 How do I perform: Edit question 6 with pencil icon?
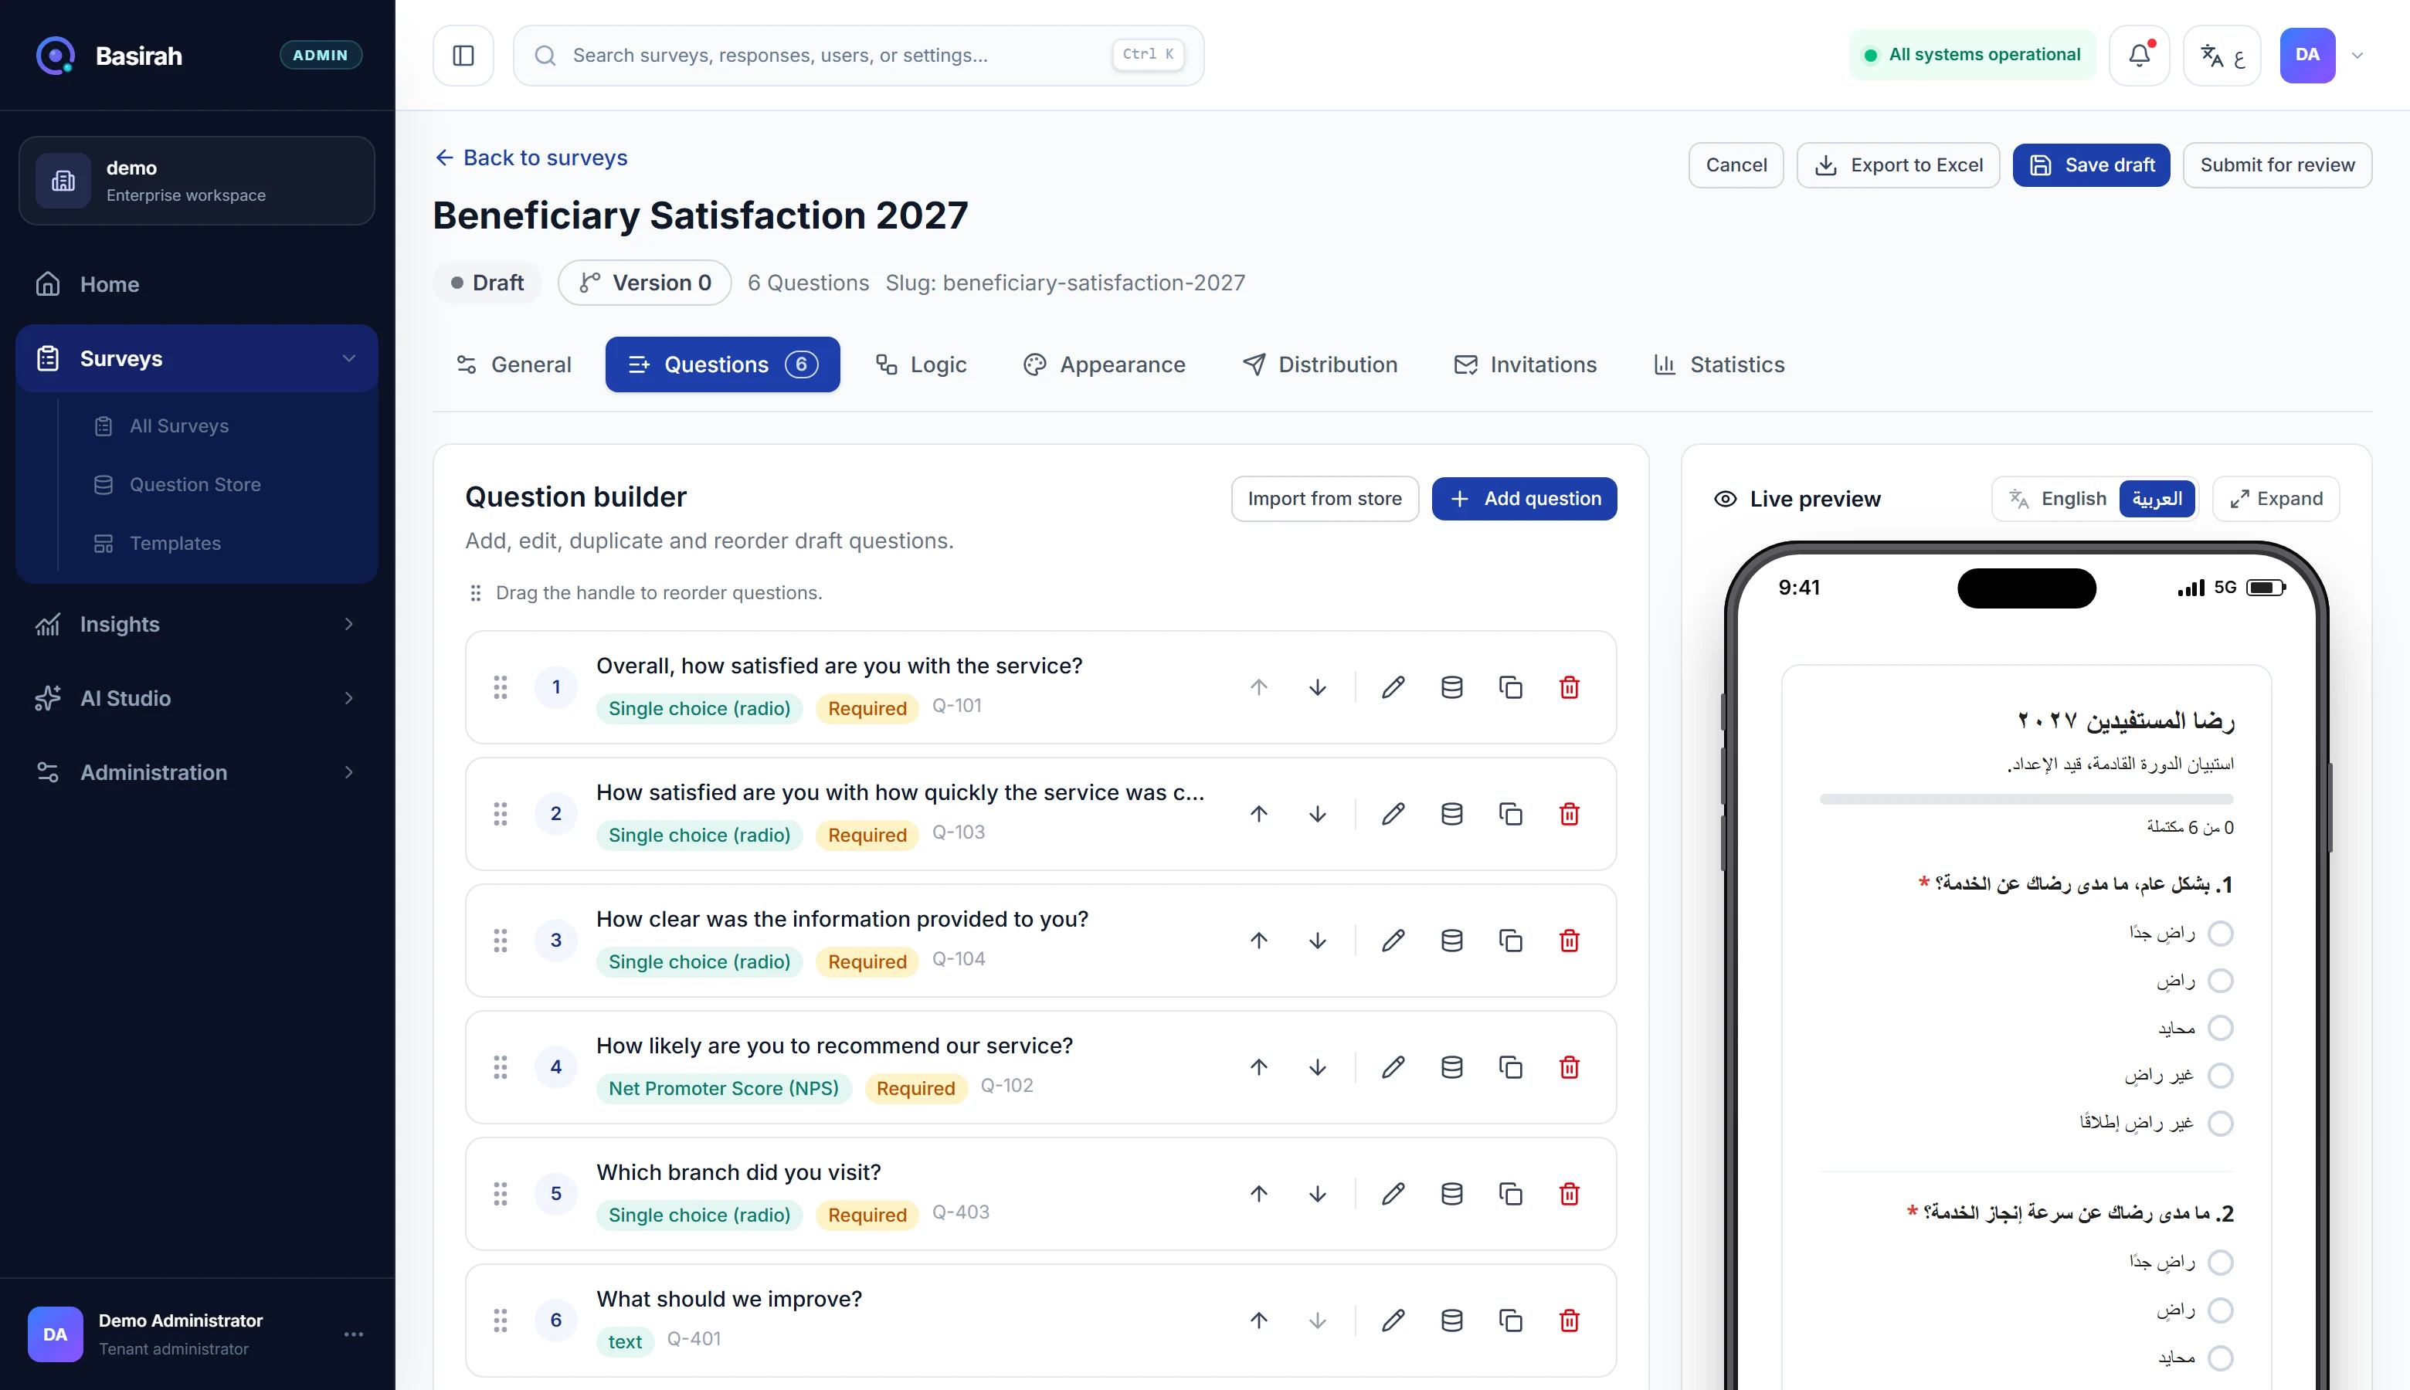tap(1393, 1320)
